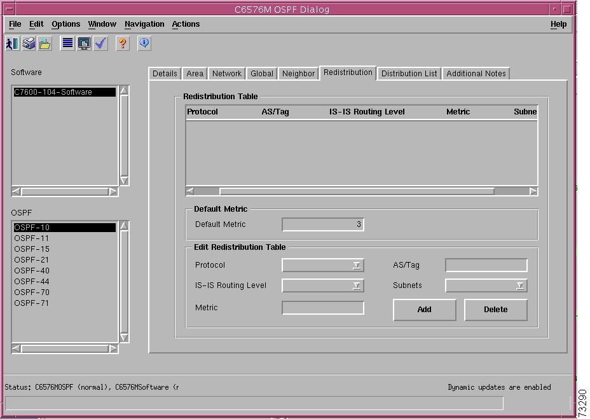
Task: Click the Redistribution Table horizontal scrollbar thumb
Action: tap(357, 191)
